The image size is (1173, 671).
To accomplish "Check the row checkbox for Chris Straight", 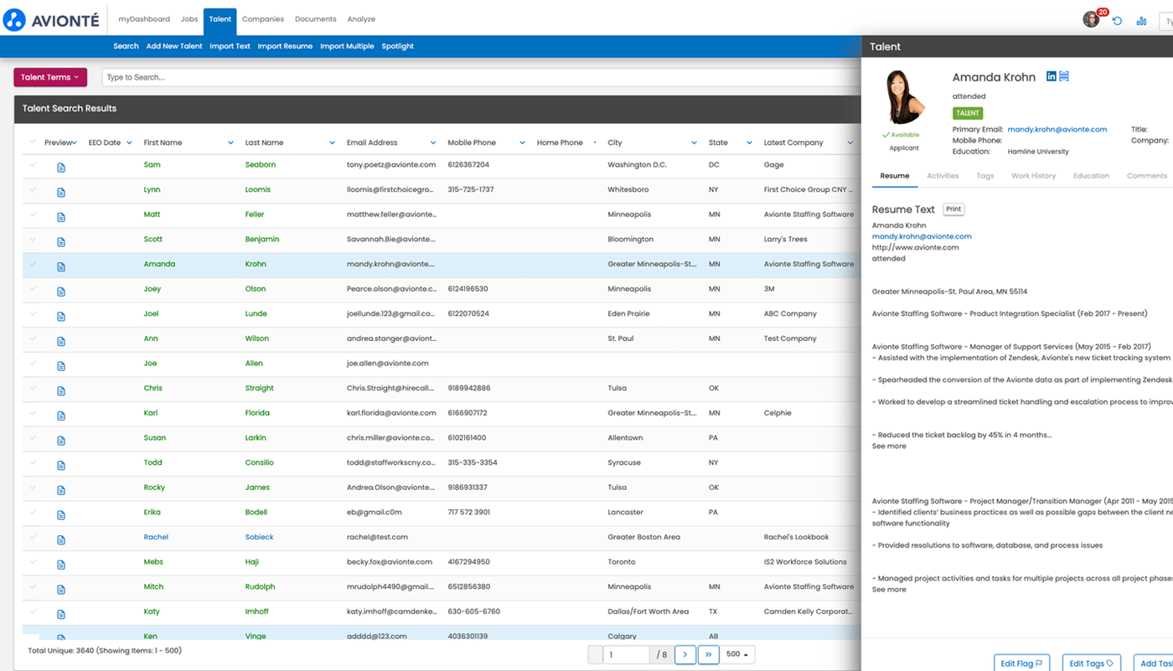I will [34, 388].
